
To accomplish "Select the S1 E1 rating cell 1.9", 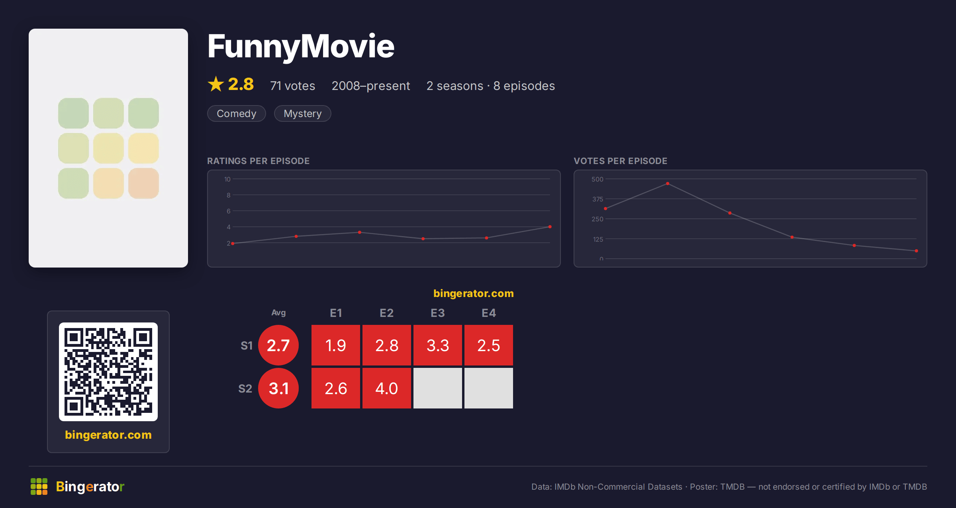I will click(x=336, y=345).
